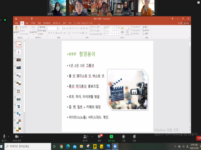Toggle Underline formatting
The width and height of the screenshot is (201, 150).
tap(54, 33)
